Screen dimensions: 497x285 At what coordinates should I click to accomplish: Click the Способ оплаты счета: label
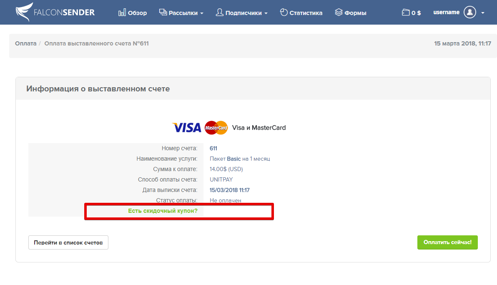pos(167,179)
